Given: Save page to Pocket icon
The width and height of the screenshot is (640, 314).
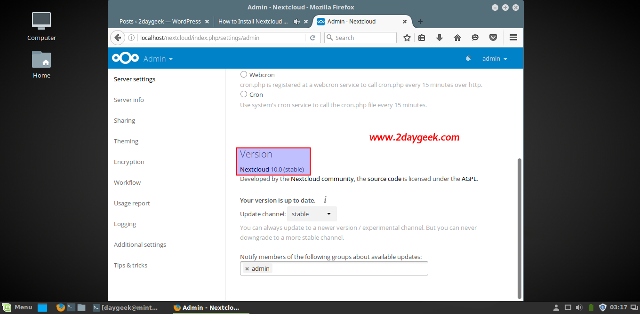Looking at the screenshot, I should pyautogui.click(x=493, y=38).
